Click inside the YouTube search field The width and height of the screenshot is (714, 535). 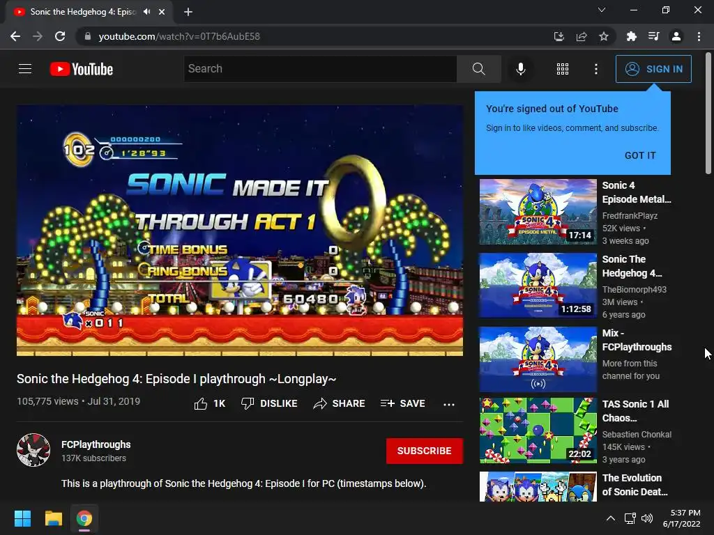pos(320,69)
